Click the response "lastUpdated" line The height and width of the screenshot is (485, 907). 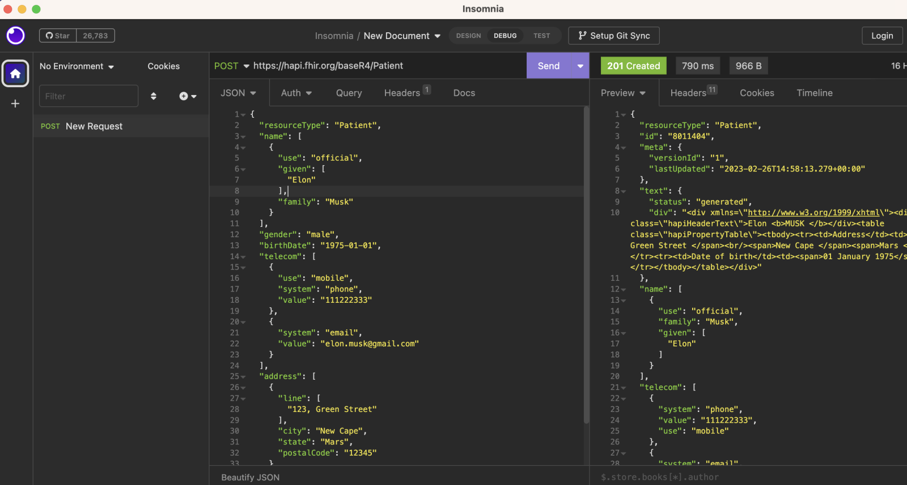757,169
